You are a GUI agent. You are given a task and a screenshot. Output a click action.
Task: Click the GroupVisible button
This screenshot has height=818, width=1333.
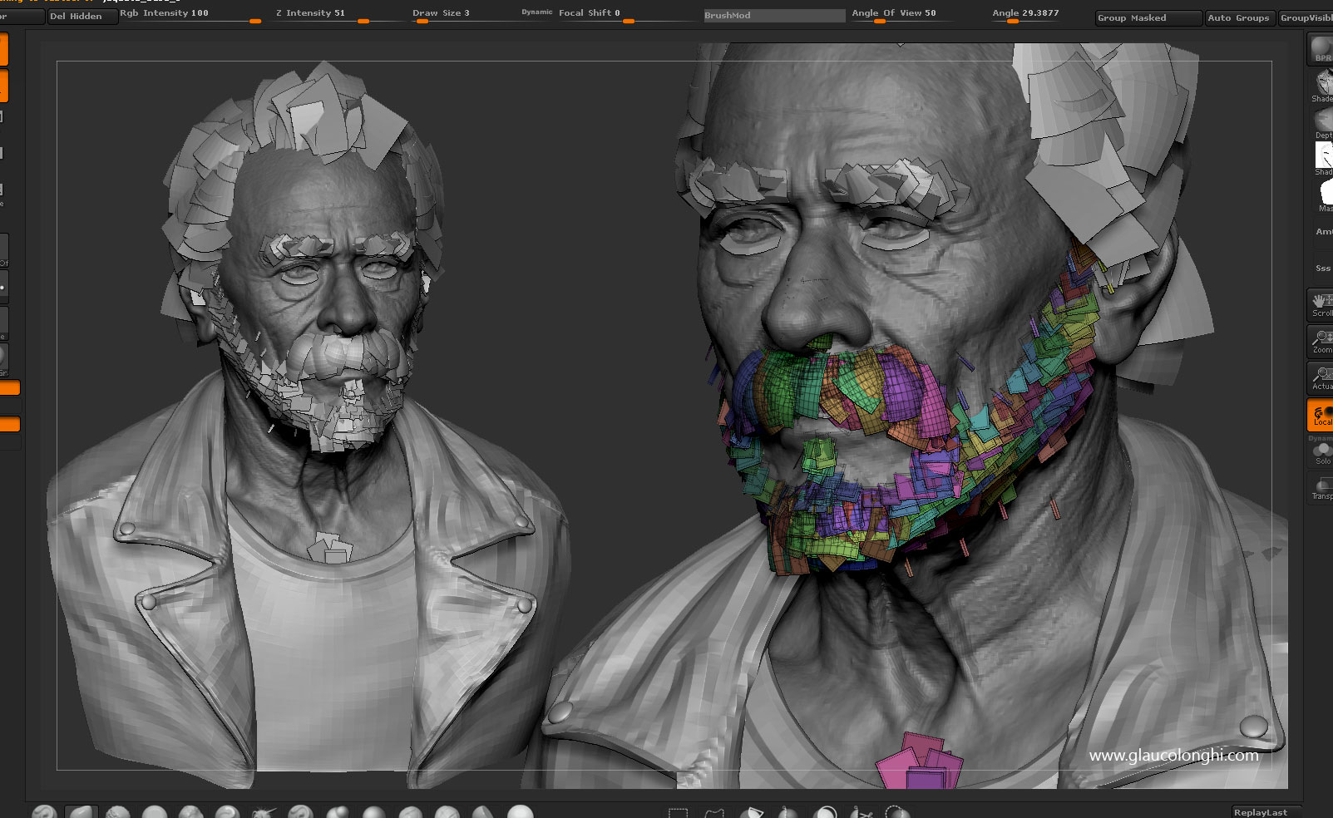1305,17
